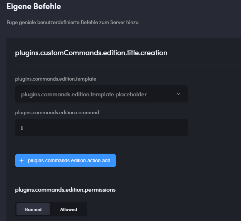Switch permissions to Allowed

(x=68, y=209)
